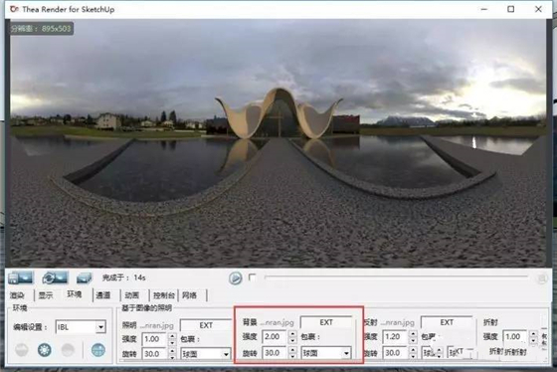This screenshot has width=557, height=372.
Task: Expand the background wrapping dropdown
Action: tap(326, 353)
